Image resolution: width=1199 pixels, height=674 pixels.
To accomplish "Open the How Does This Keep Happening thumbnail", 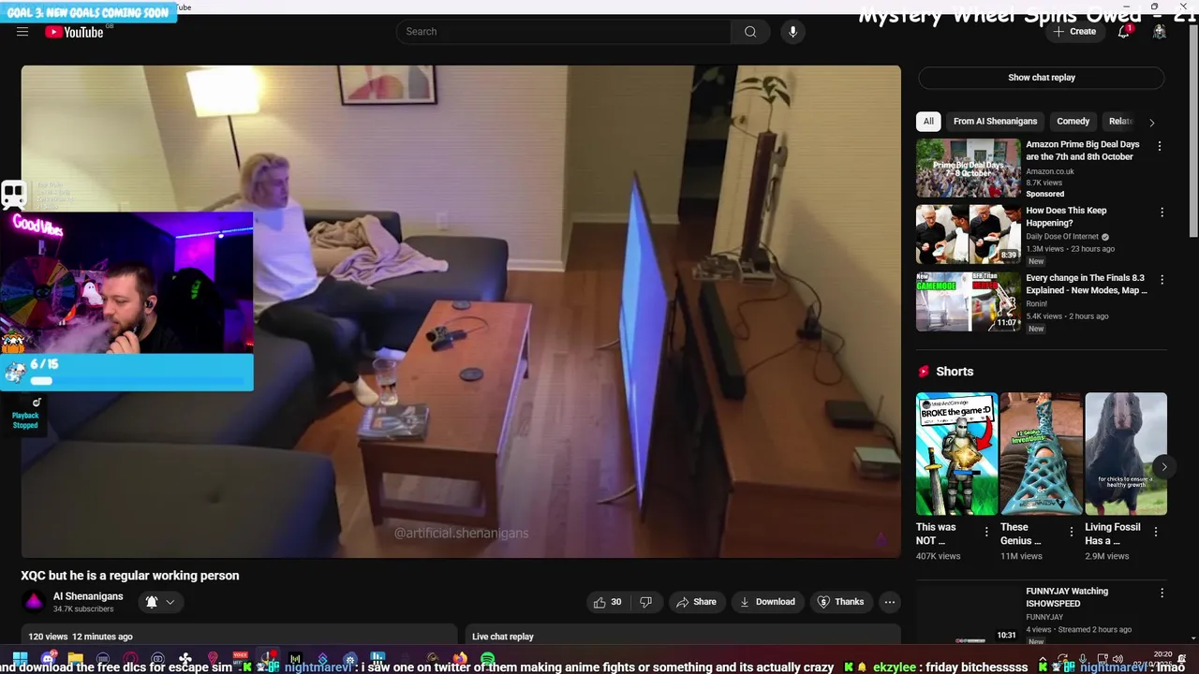I will pos(968,234).
